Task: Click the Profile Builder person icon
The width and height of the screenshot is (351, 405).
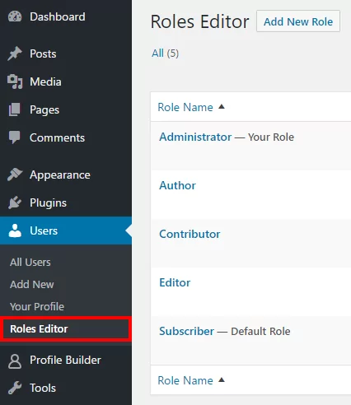Action: pos(15,361)
